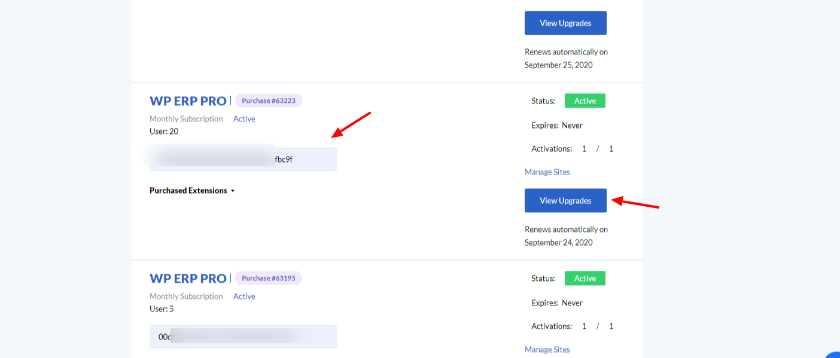Select the license key field ending in fbc9f

(243, 159)
